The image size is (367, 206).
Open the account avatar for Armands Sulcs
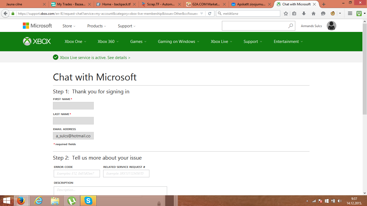(x=332, y=26)
